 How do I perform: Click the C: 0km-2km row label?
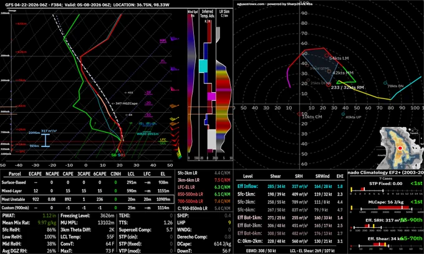pyautogui.click(x=250, y=241)
